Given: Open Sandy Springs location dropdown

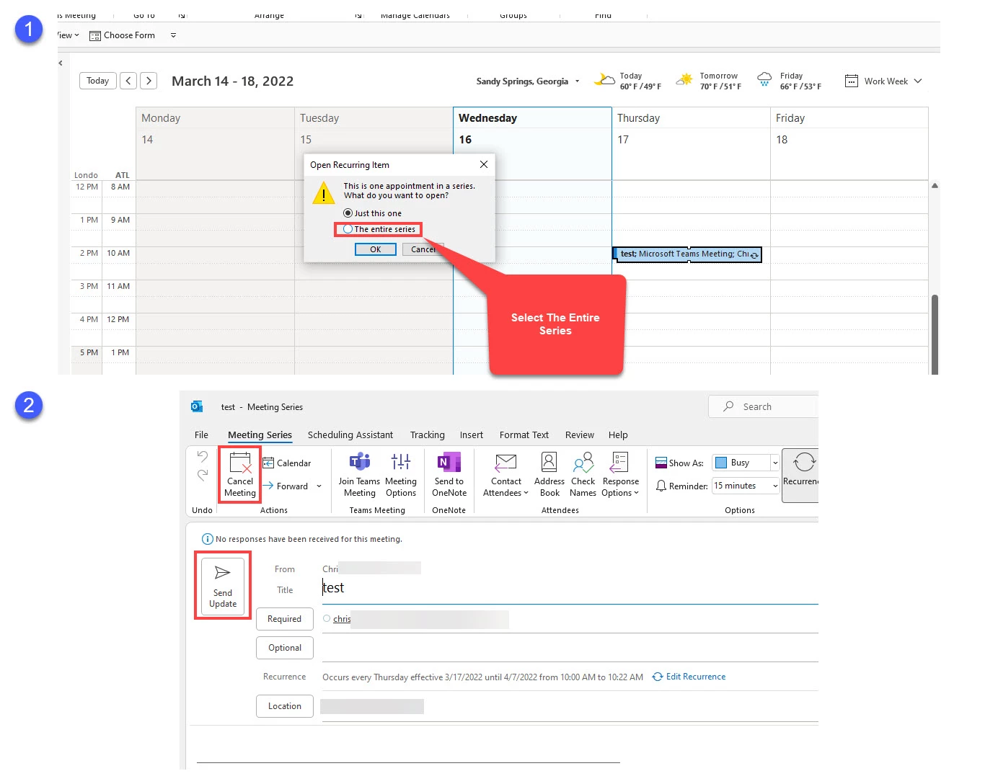Looking at the screenshot, I should coord(577,81).
